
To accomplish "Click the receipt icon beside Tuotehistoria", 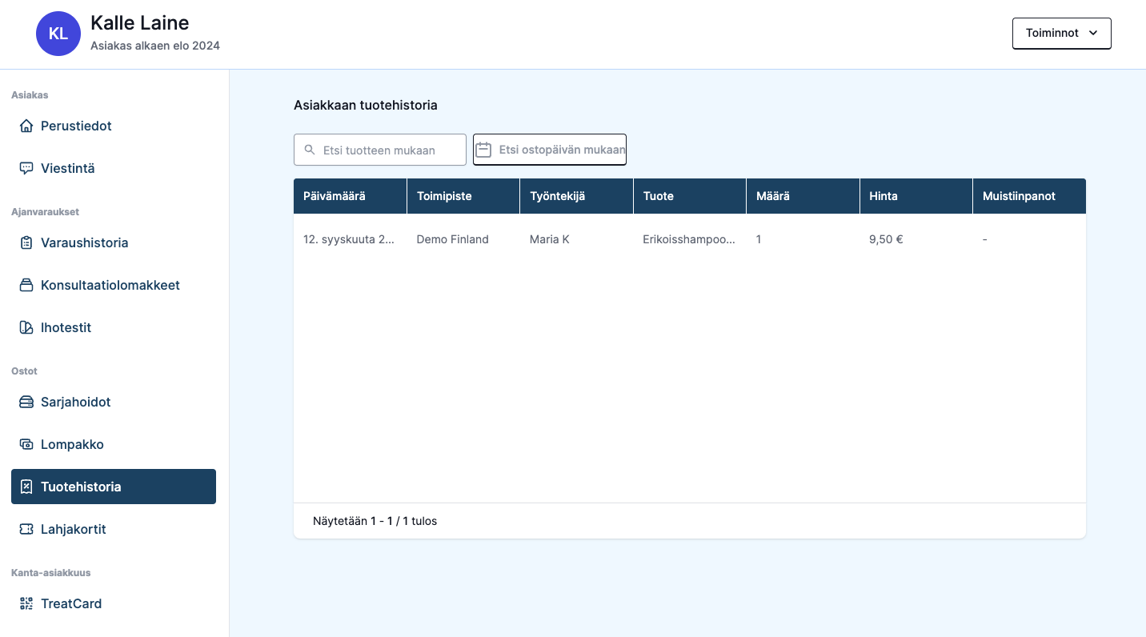I will [x=26, y=487].
